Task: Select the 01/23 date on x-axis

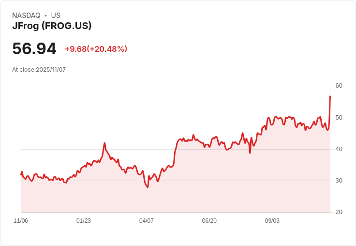Action: 84,221
